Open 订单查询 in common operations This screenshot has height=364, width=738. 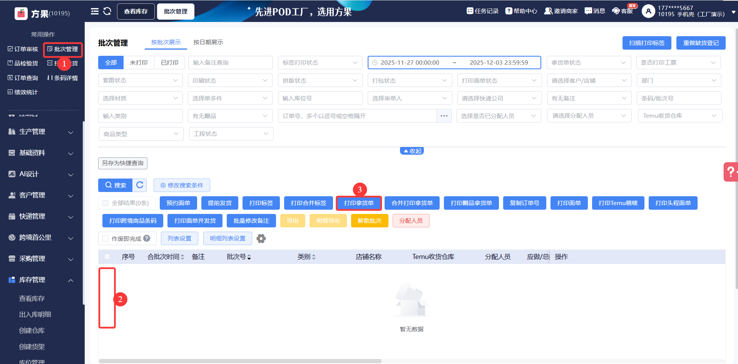(23, 78)
